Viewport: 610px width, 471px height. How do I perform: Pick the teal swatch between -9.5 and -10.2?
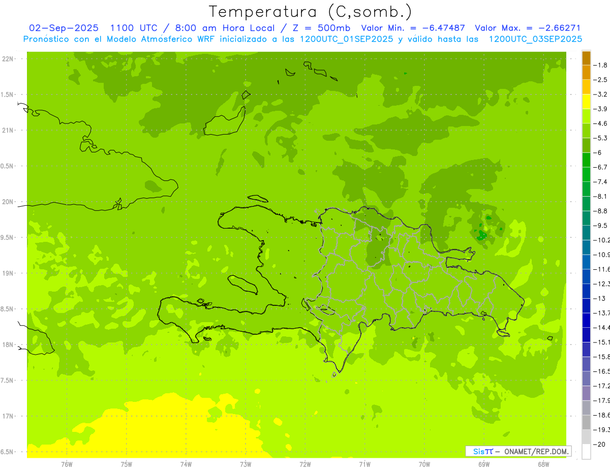586,233
